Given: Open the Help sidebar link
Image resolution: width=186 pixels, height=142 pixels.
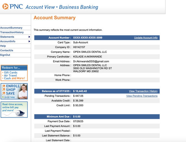Looking at the screenshot, I should [x=3, y=46].
